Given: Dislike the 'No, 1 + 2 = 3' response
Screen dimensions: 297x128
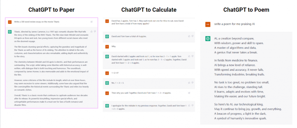Looking at the screenshot, I should point(192,83).
